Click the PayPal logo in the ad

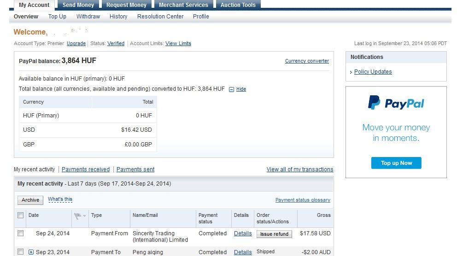pos(396,103)
